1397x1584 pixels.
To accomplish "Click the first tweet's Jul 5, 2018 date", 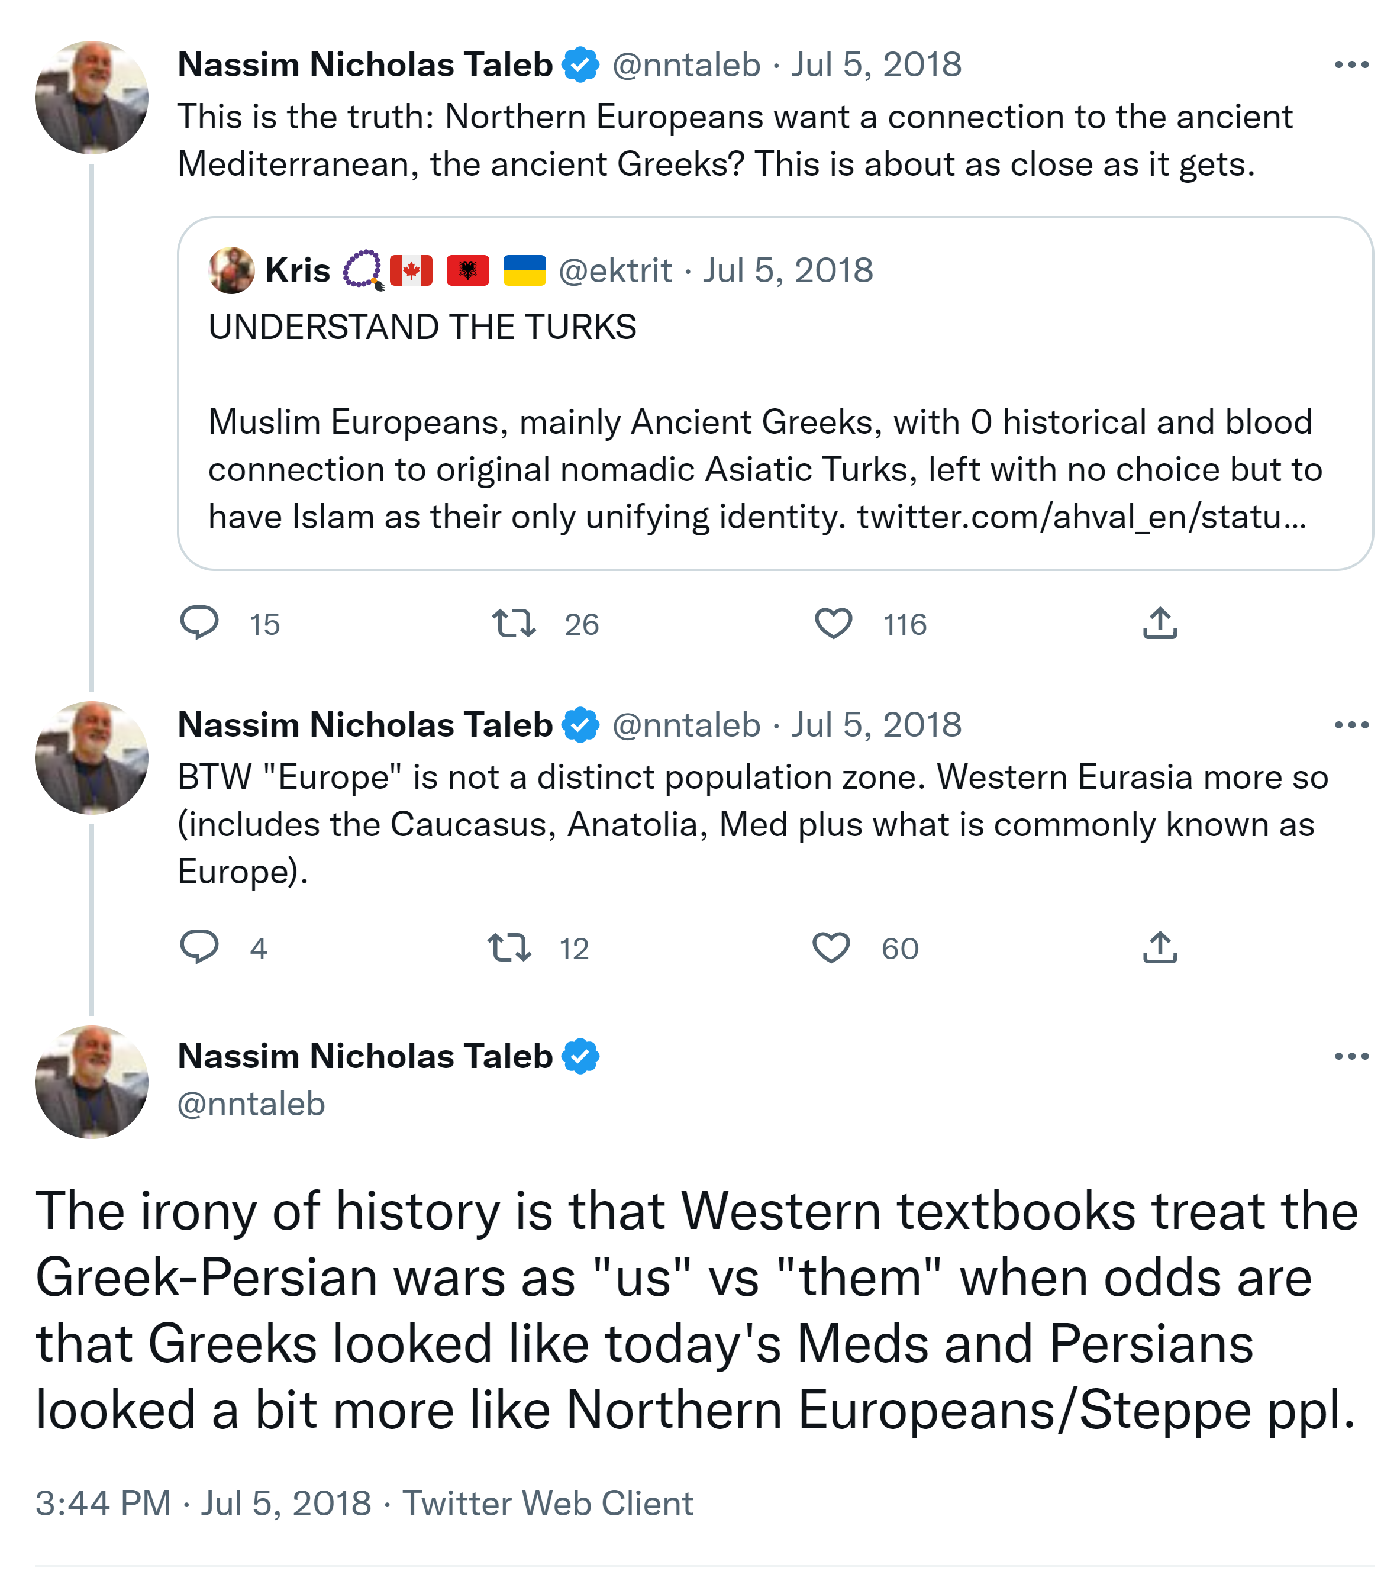I will coord(876,65).
